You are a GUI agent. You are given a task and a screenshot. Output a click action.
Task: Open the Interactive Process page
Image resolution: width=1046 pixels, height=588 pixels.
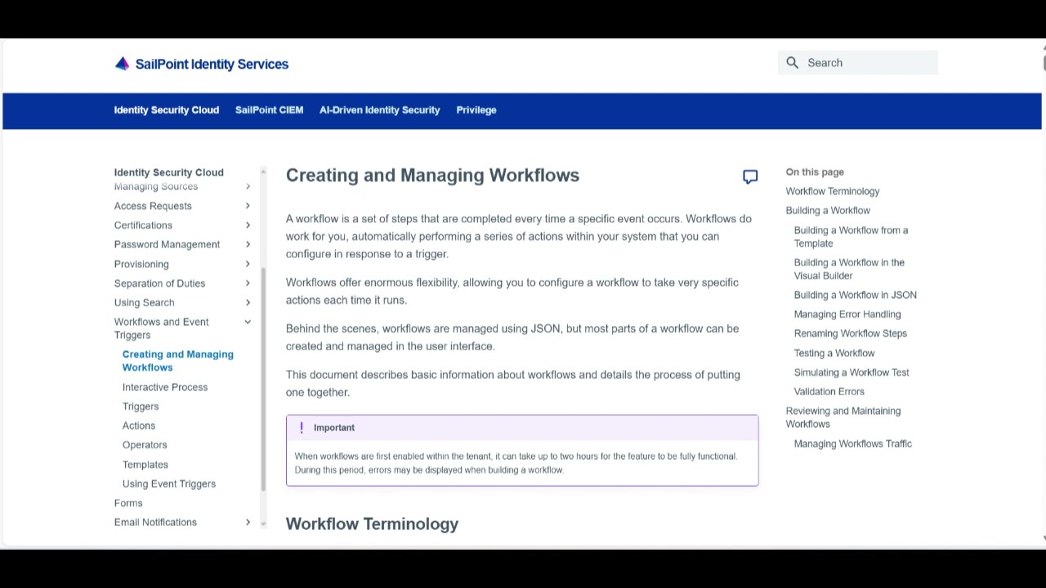[x=165, y=387]
